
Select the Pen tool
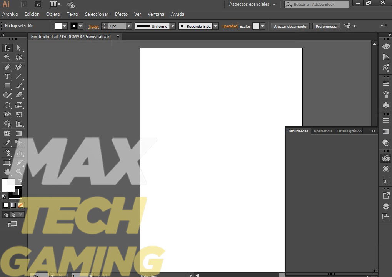[x=7, y=67]
